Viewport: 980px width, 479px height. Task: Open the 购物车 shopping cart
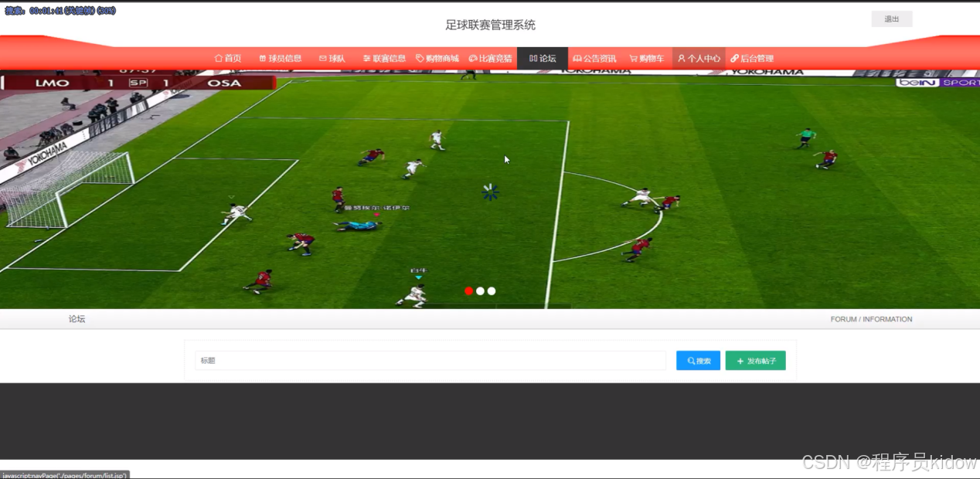pos(647,58)
